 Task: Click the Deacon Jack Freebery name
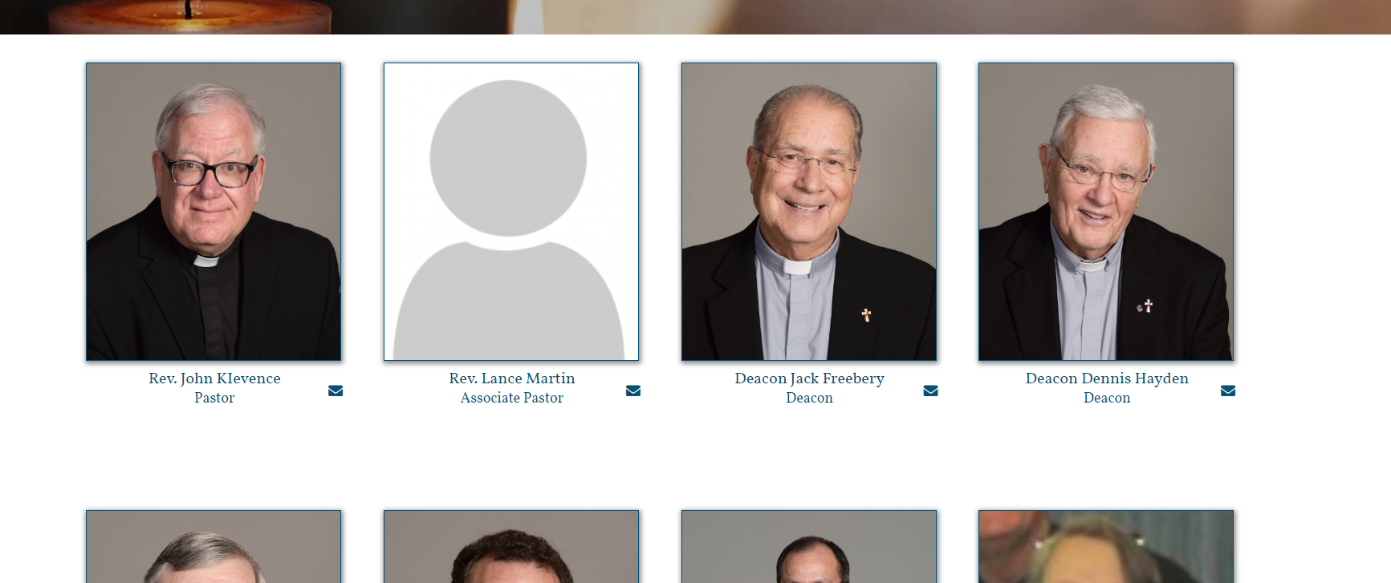809,379
